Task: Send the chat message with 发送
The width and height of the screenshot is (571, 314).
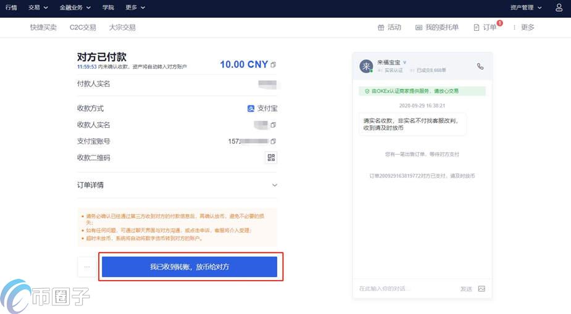Action: pos(466,289)
